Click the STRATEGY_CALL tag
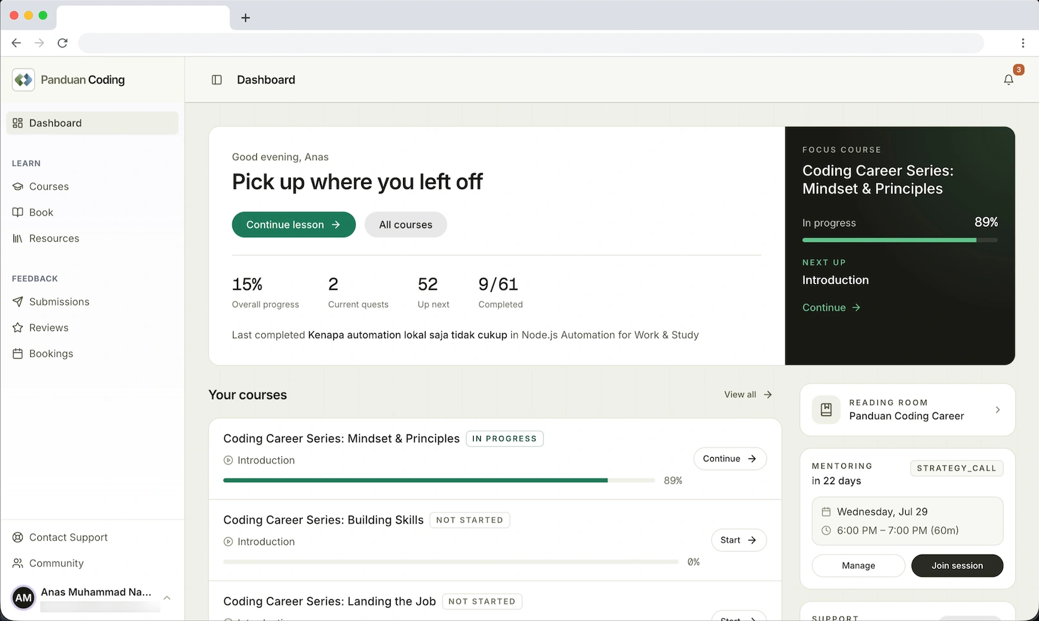The image size is (1039, 621). pyautogui.click(x=957, y=468)
